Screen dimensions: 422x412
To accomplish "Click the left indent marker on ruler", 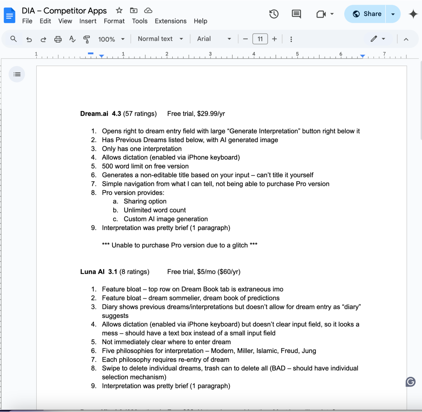I will [102, 56].
